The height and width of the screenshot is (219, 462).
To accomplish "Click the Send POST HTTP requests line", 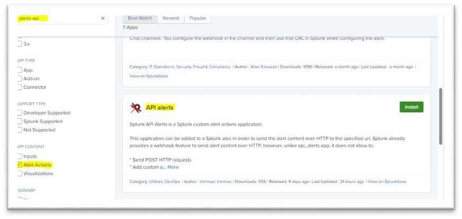I will coord(161,160).
